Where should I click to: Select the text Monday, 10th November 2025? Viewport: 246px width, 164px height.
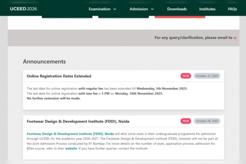point(139,93)
